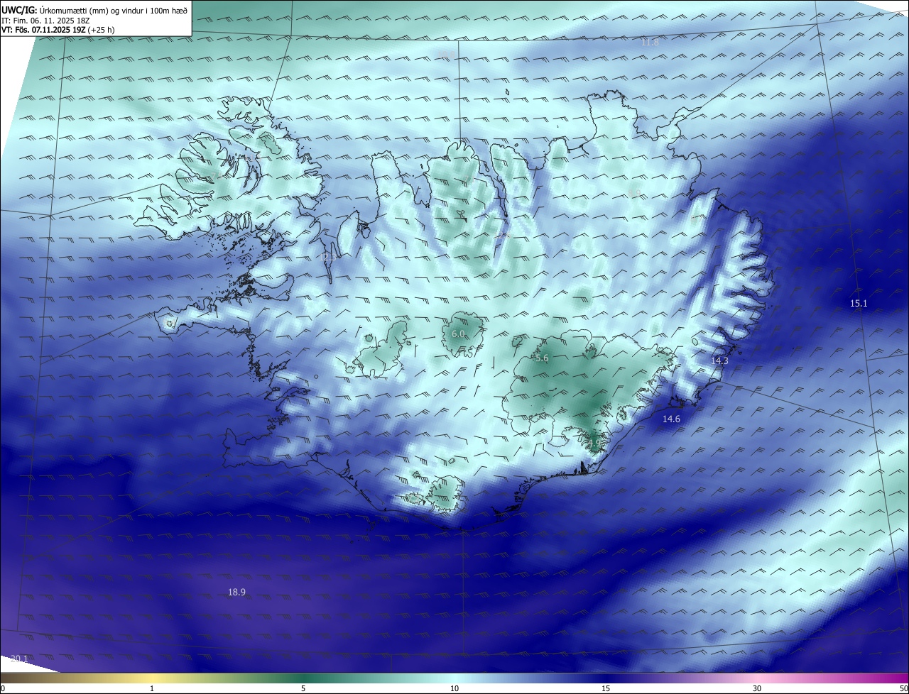Viewport: 909px width, 694px height.
Task: Click the map title 'Úrkomumætti (mm) og vindur í 100m hæð'
Action: 113,10
